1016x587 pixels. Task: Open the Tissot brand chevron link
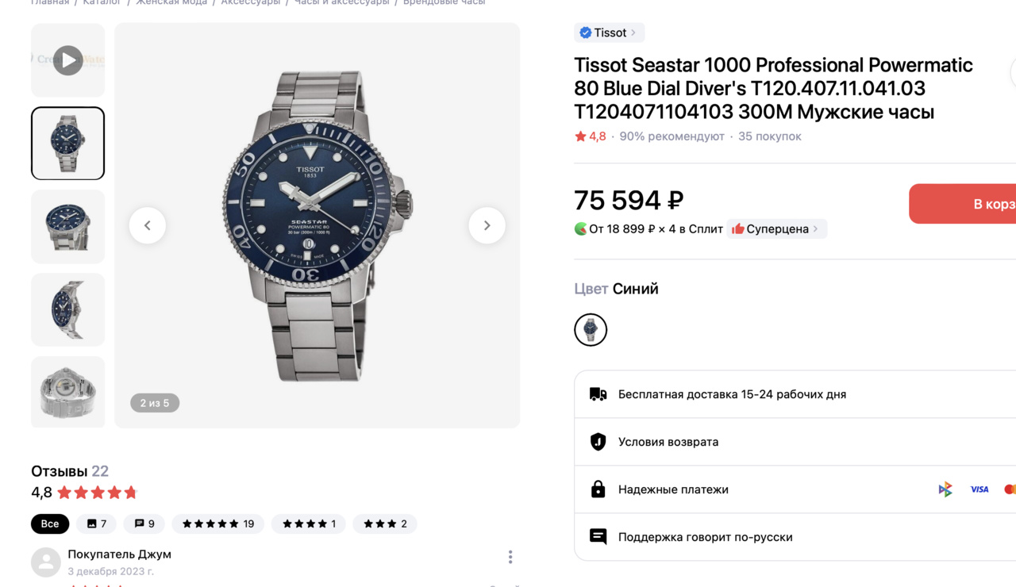(633, 33)
